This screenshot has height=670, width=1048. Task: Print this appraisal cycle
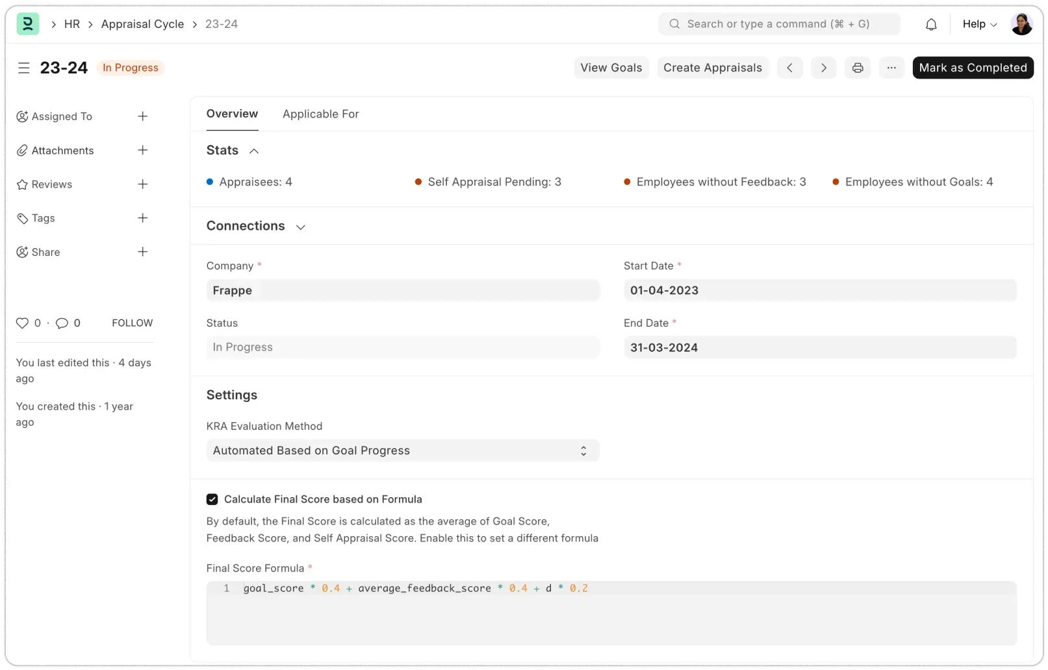pyautogui.click(x=858, y=68)
